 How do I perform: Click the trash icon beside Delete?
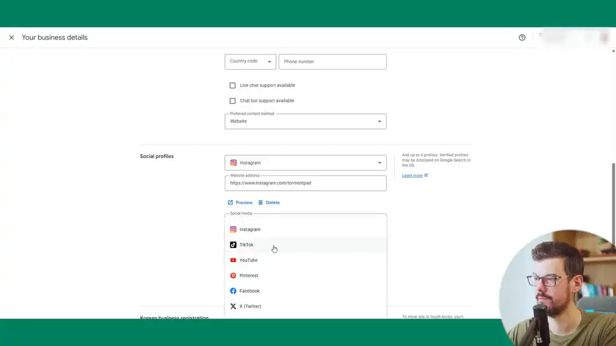tap(260, 202)
